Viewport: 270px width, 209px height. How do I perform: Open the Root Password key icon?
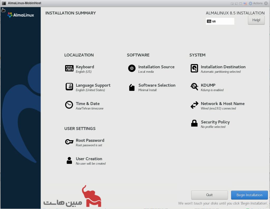coord(69,142)
